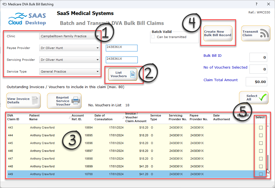The width and height of the screenshot is (275, 188).
Task: Click the Select All button
Action: click(254, 97)
